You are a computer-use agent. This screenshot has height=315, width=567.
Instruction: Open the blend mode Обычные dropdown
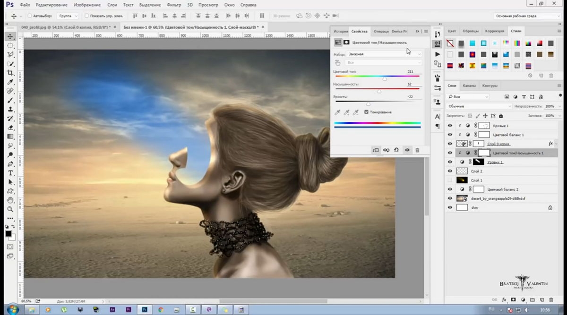479,106
